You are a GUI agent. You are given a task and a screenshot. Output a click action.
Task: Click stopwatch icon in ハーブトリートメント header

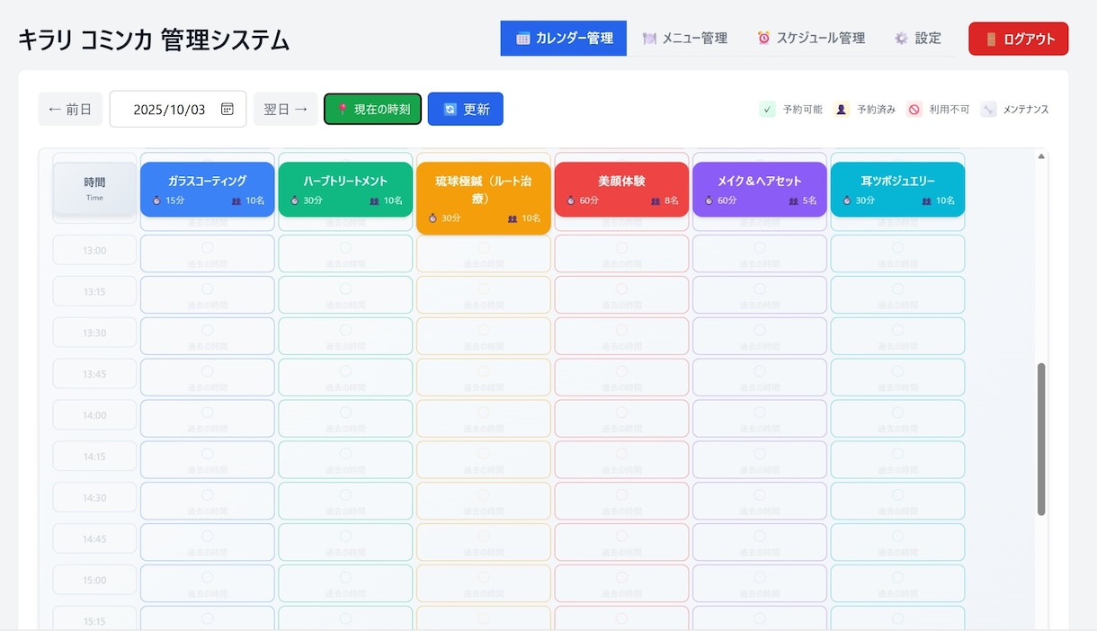[294, 200]
